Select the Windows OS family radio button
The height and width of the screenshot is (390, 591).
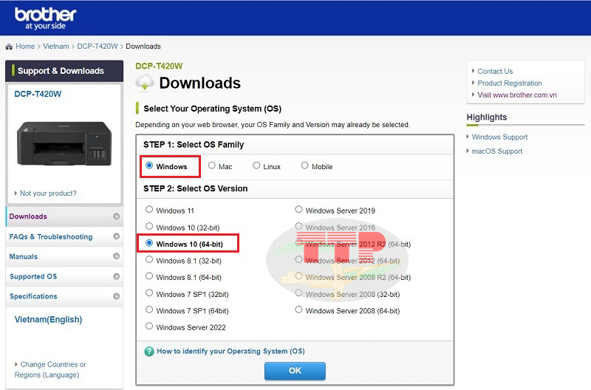click(x=149, y=165)
